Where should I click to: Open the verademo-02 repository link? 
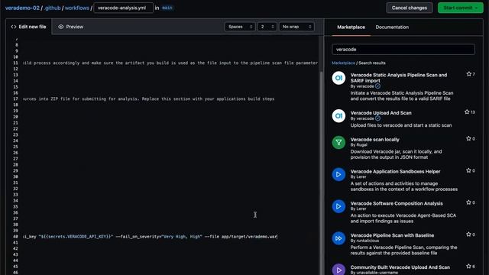coord(22,8)
